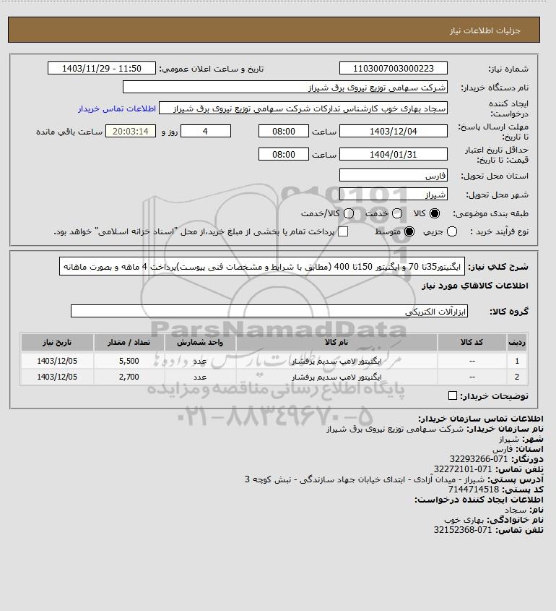
Task: Click quantity 5,500 in the table
Action: click(x=129, y=361)
